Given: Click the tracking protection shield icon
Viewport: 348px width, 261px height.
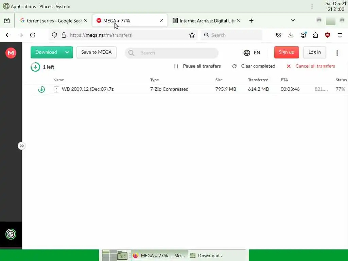Looking at the screenshot, I should 54,35.
